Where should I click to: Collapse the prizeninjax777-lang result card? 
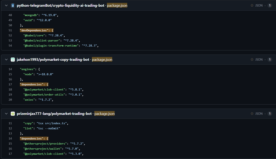6,114
